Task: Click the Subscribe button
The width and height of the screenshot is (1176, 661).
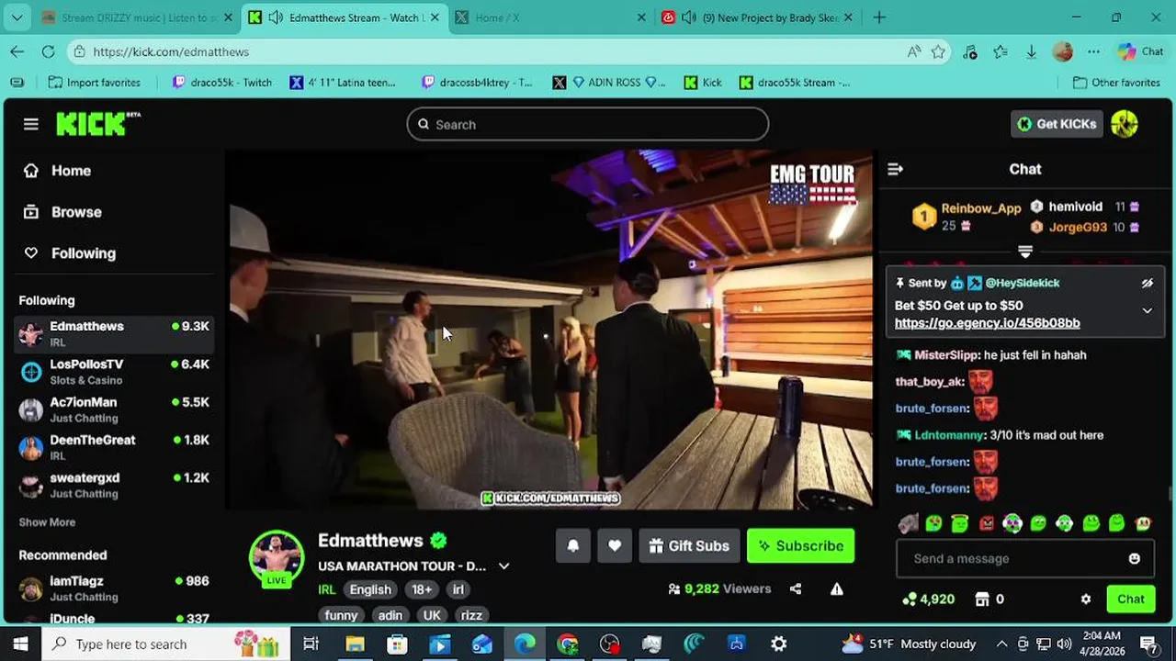Action: (801, 546)
